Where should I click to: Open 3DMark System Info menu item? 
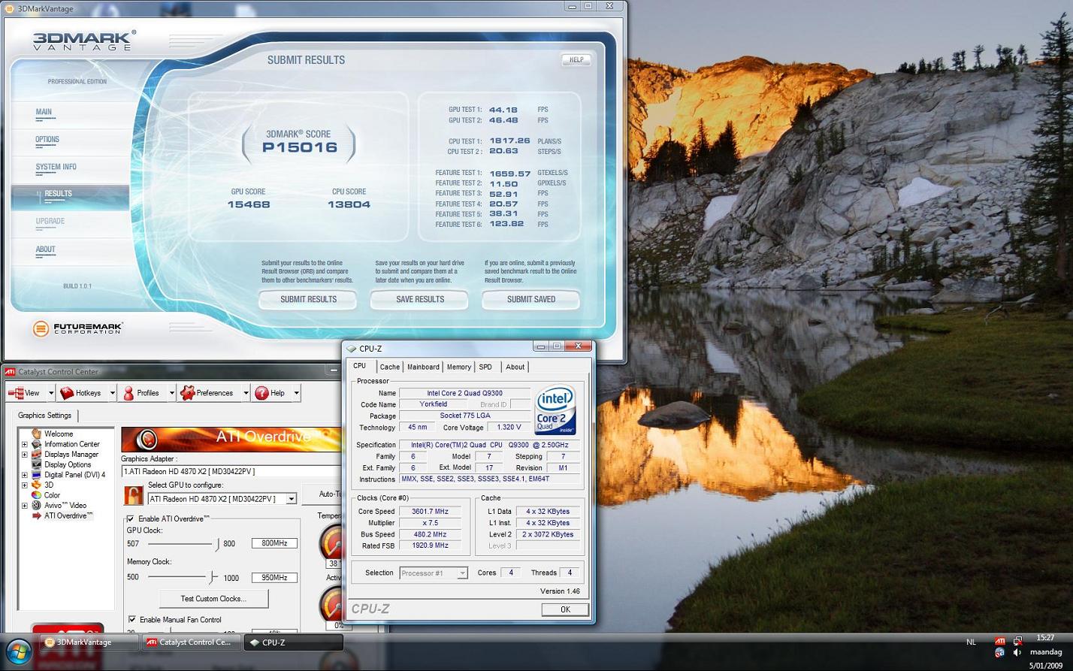pos(56,167)
